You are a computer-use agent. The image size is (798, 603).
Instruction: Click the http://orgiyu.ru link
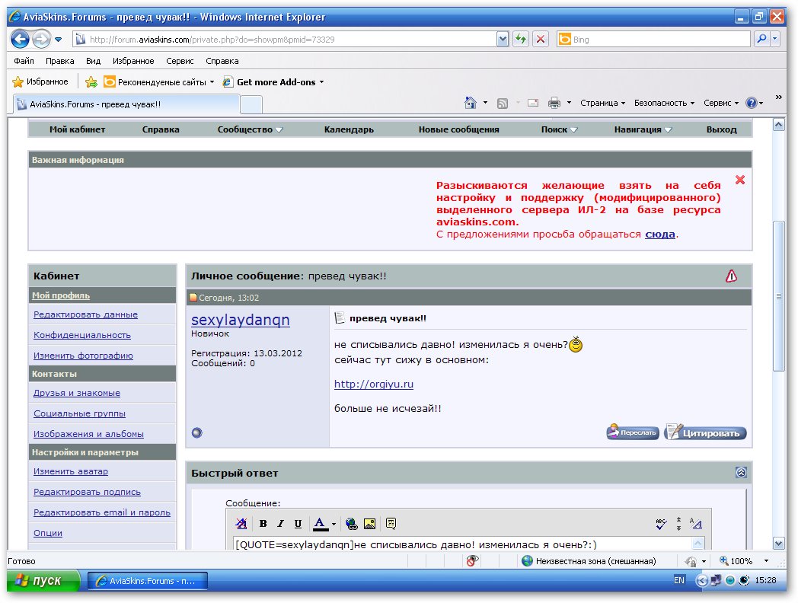point(374,384)
